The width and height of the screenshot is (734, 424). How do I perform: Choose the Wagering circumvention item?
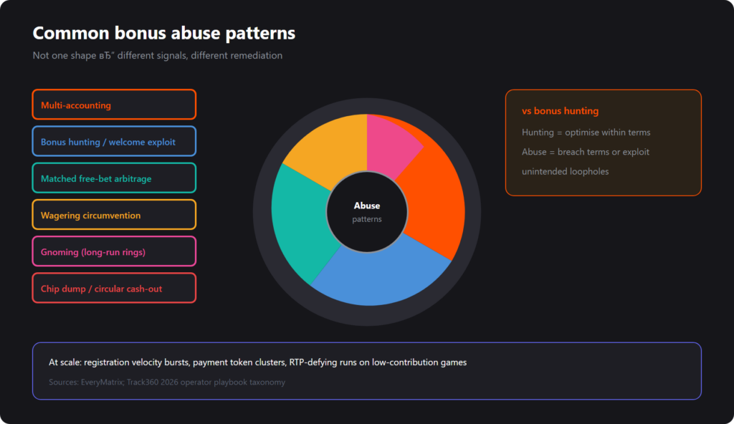tap(114, 215)
